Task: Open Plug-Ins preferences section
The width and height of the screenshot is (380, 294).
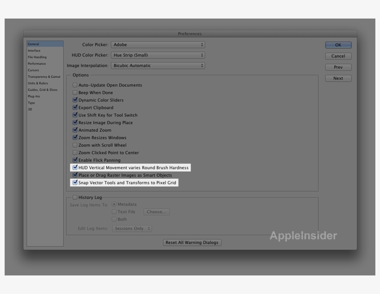Action: (x=45, y=96)
